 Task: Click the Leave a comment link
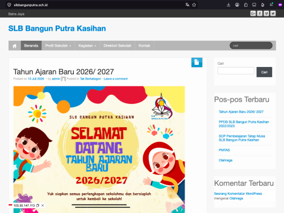[x=116, y=79]
